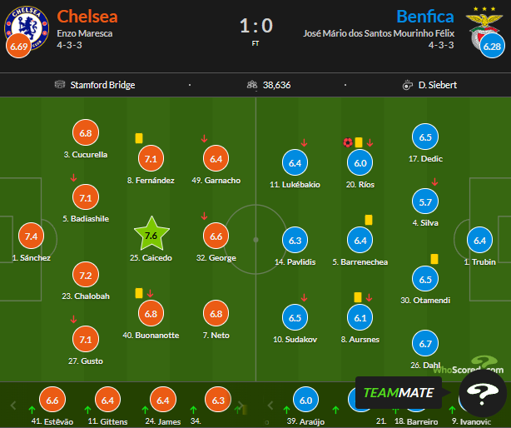Image resolution: width=511 pixels, height=428 pixels.
Task: Click the referee whistle icon beside D. Siebert
Action: 407,85
